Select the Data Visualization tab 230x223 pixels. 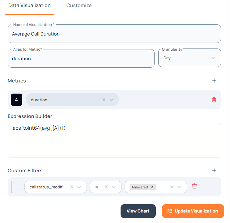29,6
